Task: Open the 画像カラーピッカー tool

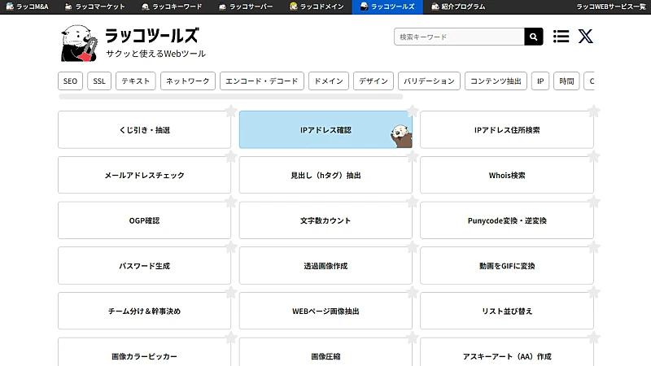Action: 144,353
